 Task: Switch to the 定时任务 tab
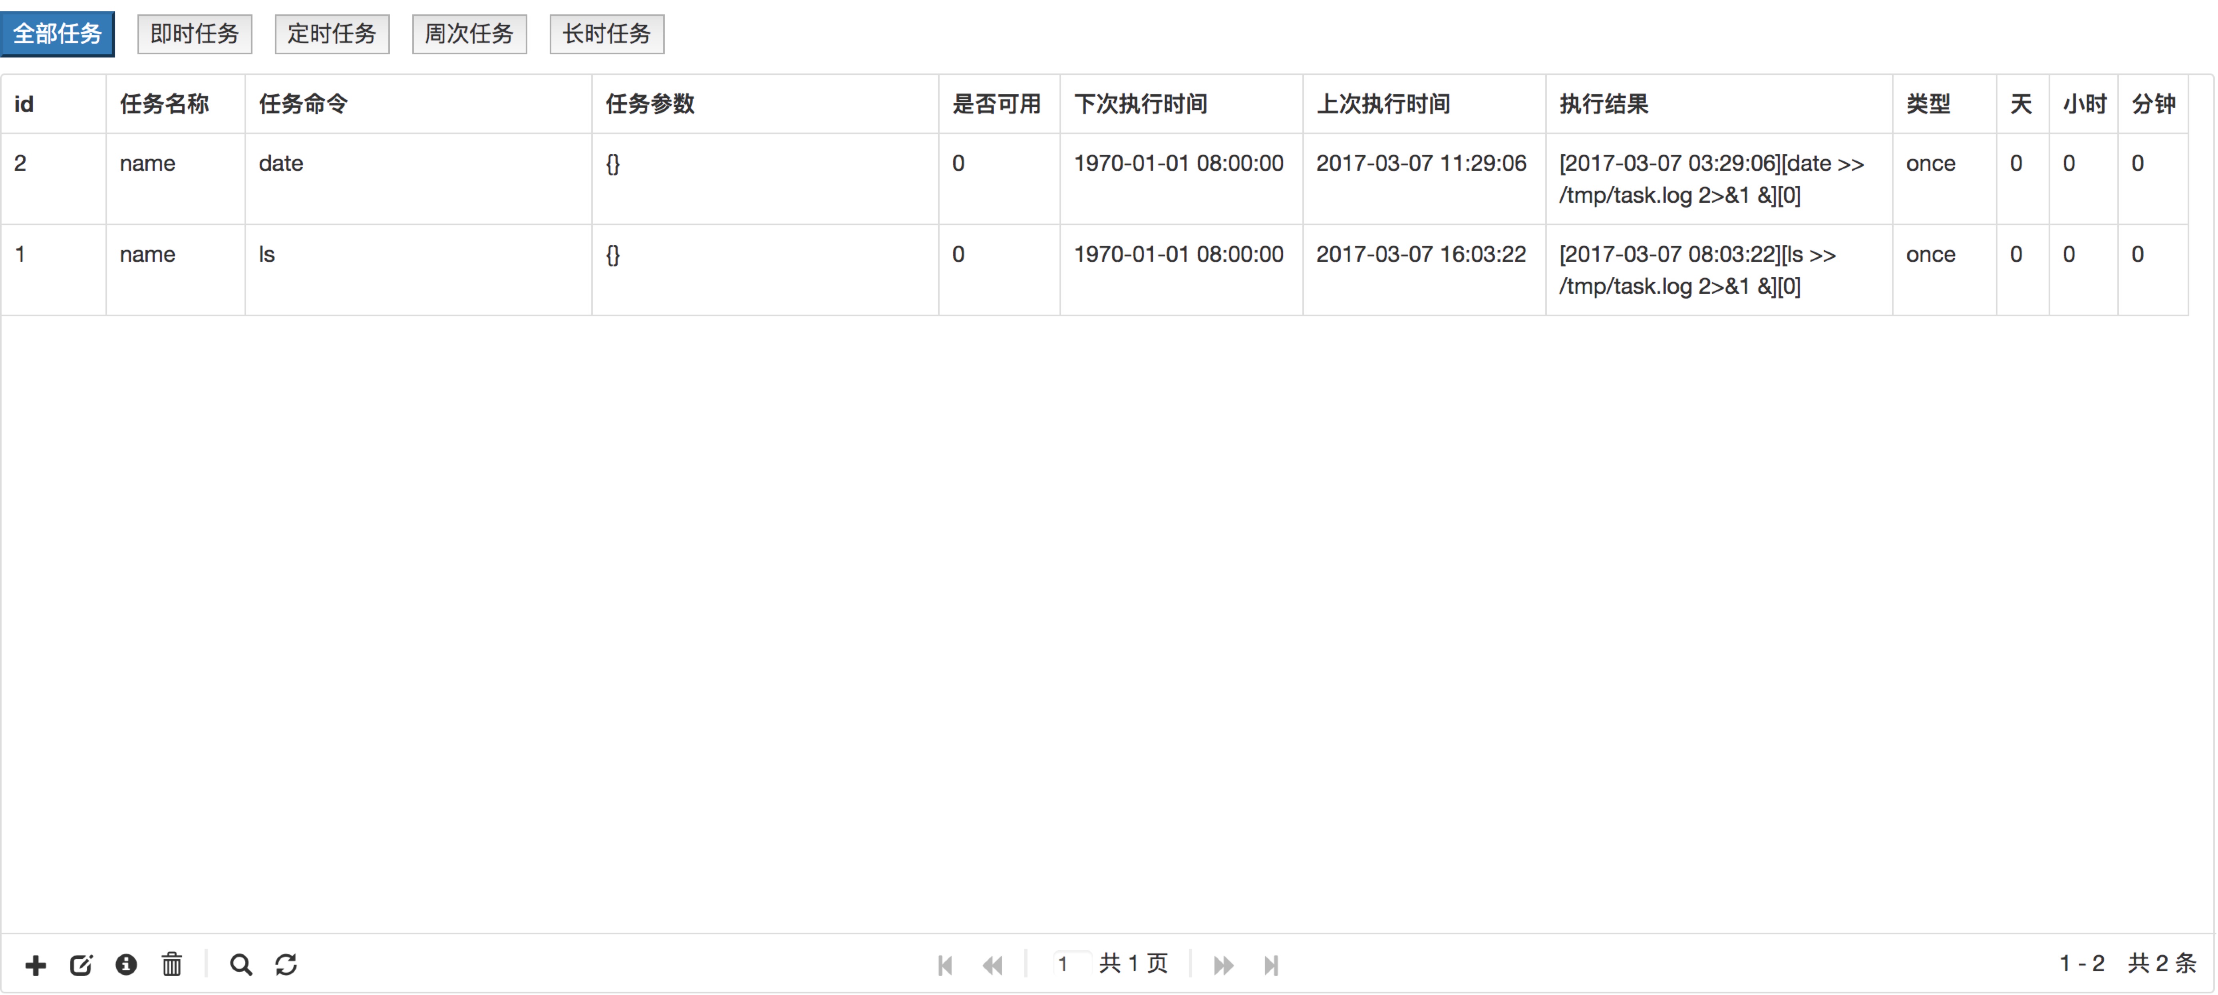[332, 34]
